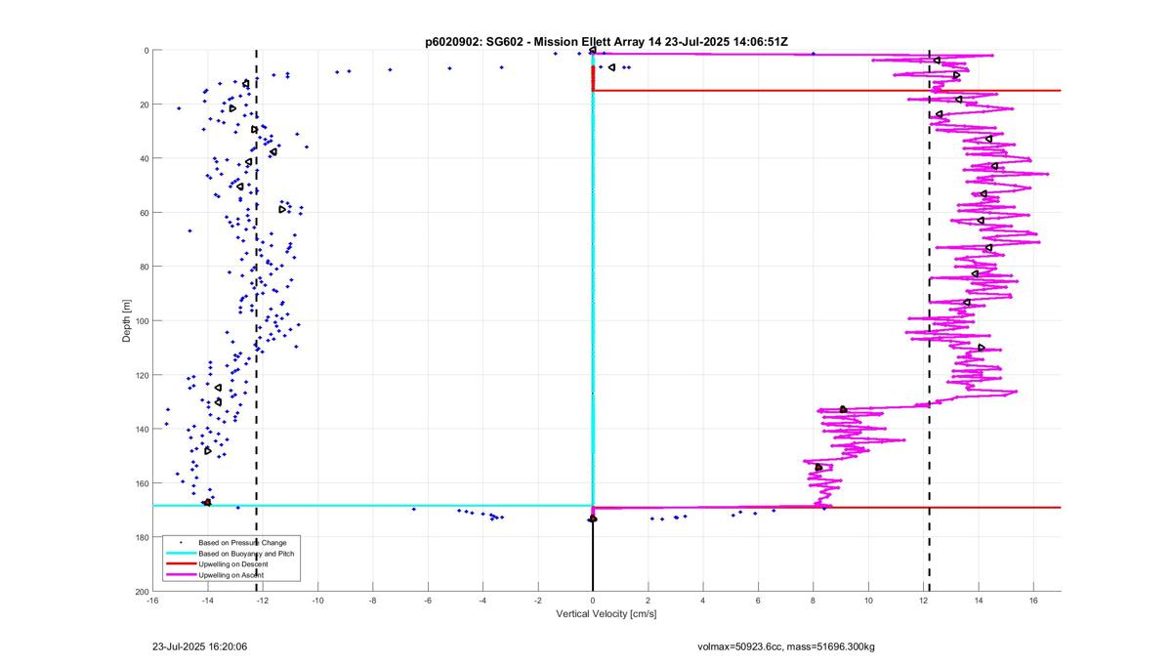Click y-axis tick label '120'
Screen dimensions: 1172x665
tap(143, 375)
